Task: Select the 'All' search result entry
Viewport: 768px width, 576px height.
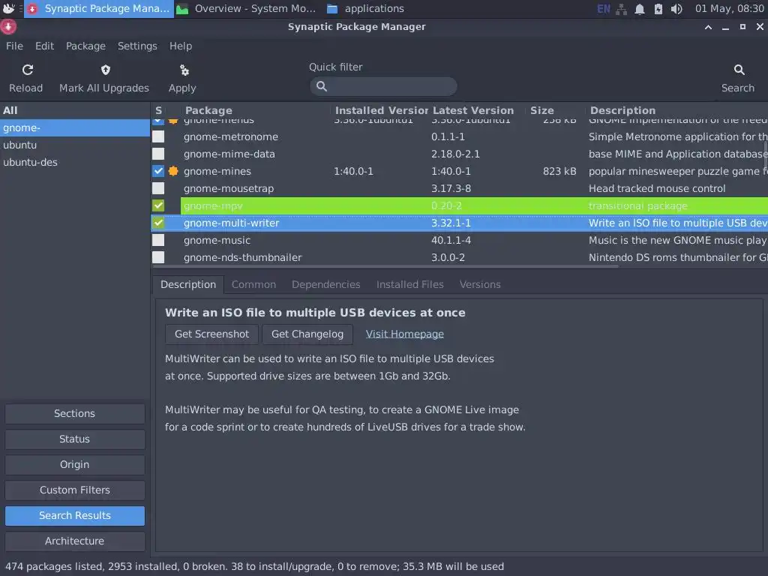Action: click(74, 111)
